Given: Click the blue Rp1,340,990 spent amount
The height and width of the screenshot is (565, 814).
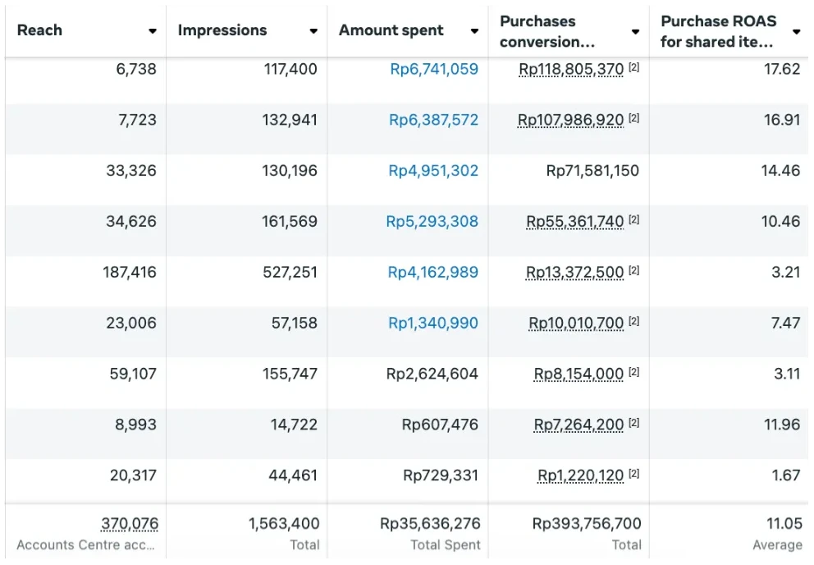Looking at the screenshot, I should pyautogui.click(x=432, y=324).
